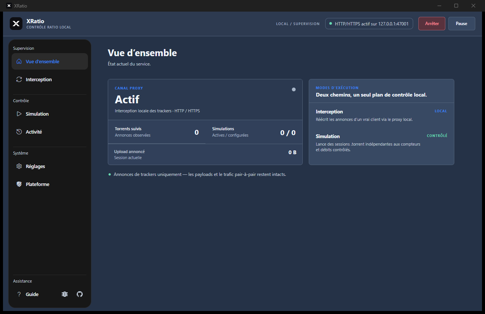Click the État actuel du service subtitle
485x314 pixels.
click(129, 64)
